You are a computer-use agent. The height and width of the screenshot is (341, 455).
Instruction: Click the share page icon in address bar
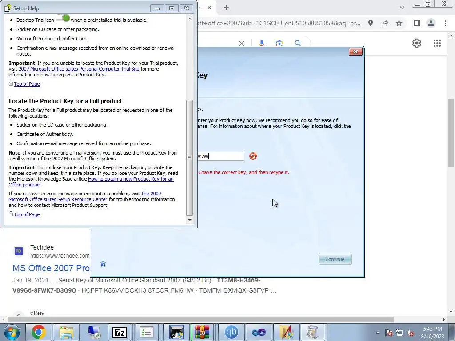pos(385,23)
